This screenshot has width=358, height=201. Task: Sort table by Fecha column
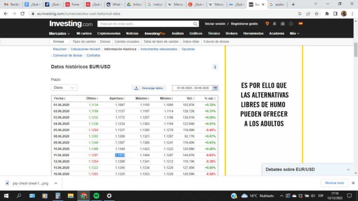[x=59, y=98]
